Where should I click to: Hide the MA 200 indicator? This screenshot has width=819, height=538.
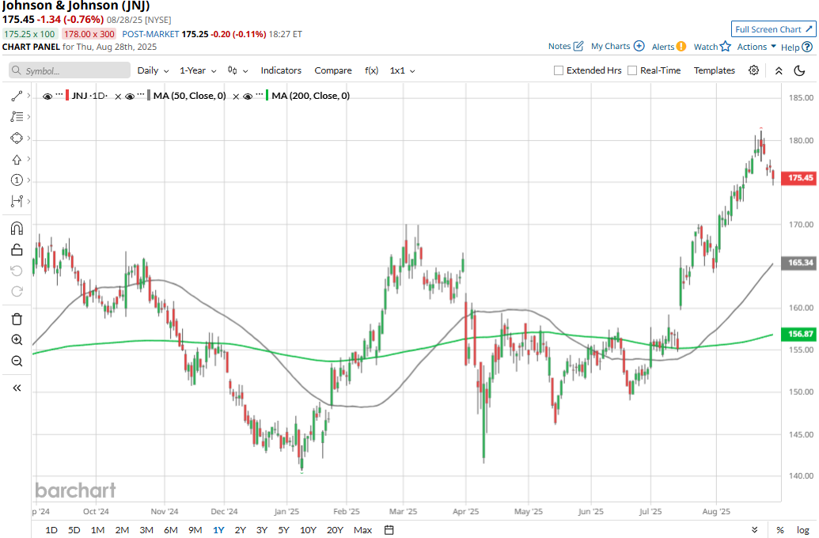pos(248,96)
